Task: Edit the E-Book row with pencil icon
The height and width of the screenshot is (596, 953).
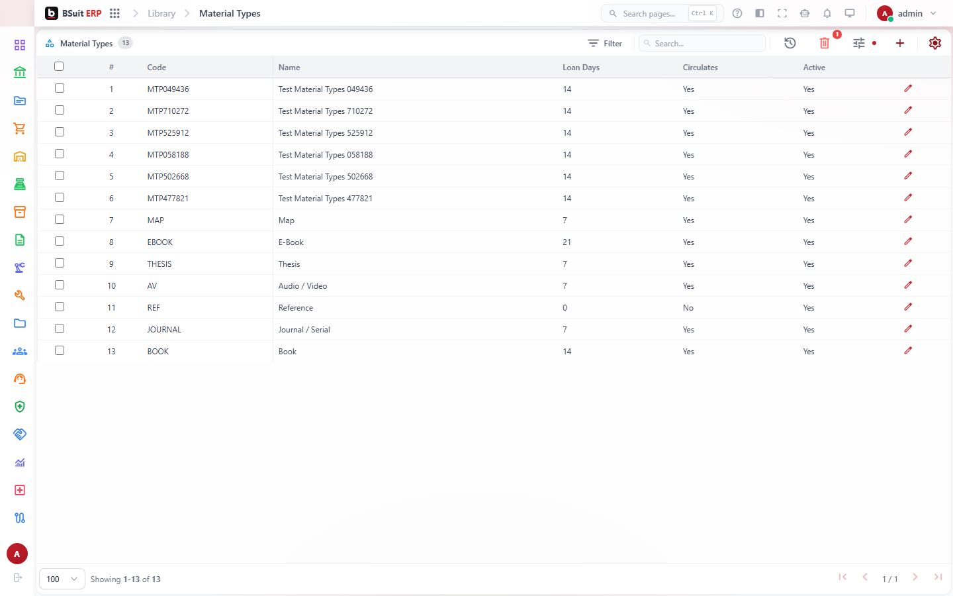Action: coord(908,242)
